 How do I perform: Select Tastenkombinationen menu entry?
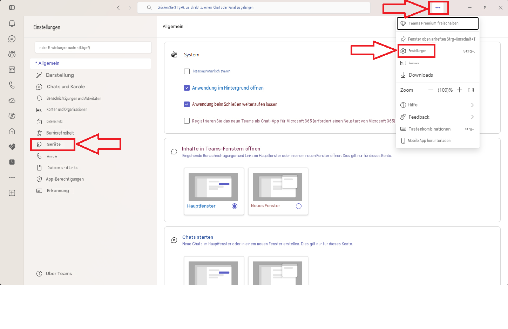coord(438,129)
